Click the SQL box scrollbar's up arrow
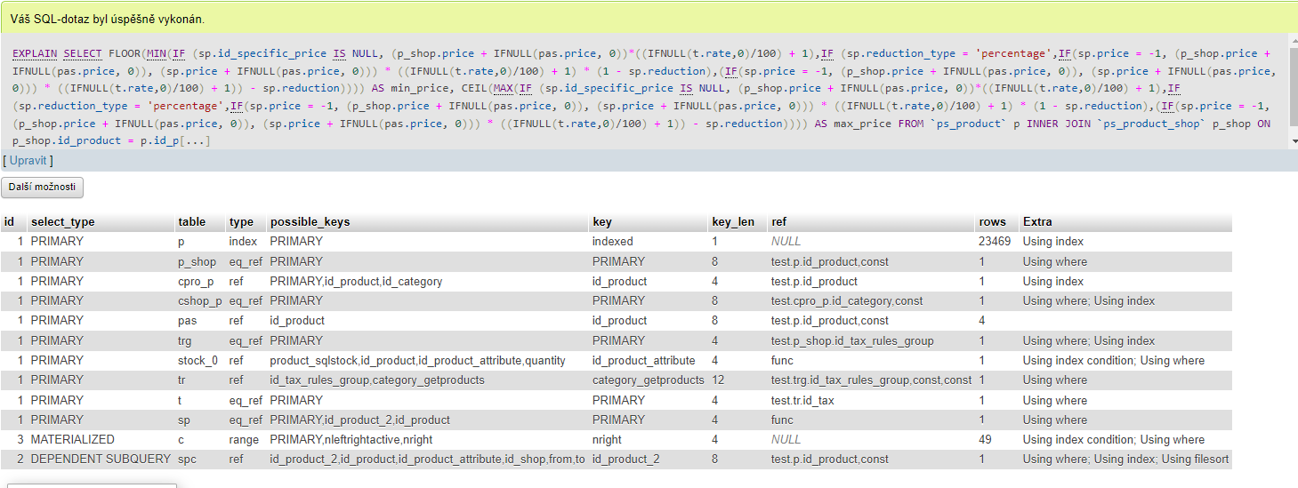 pyautogui.click(x=1293, y=40)
